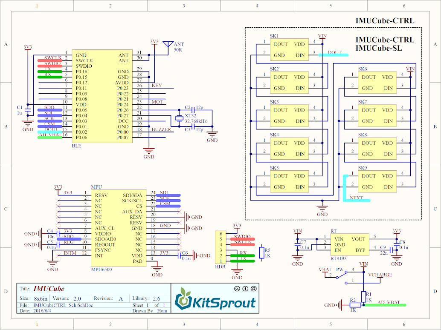Image resolution: width=441 pixels, height=330 pixels.
Task: Select capacitor C3 12p symbol
Action: point(193,126)
